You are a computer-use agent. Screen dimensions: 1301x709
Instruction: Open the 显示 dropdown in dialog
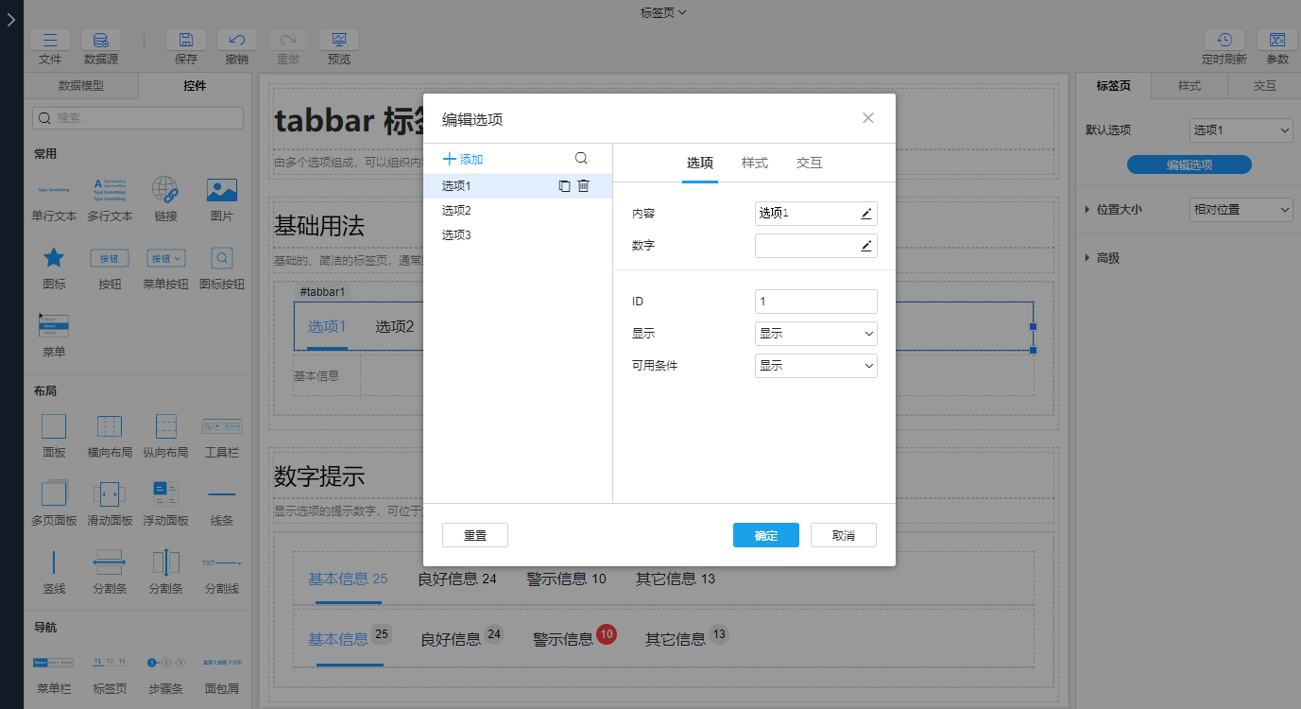[815, 334]
